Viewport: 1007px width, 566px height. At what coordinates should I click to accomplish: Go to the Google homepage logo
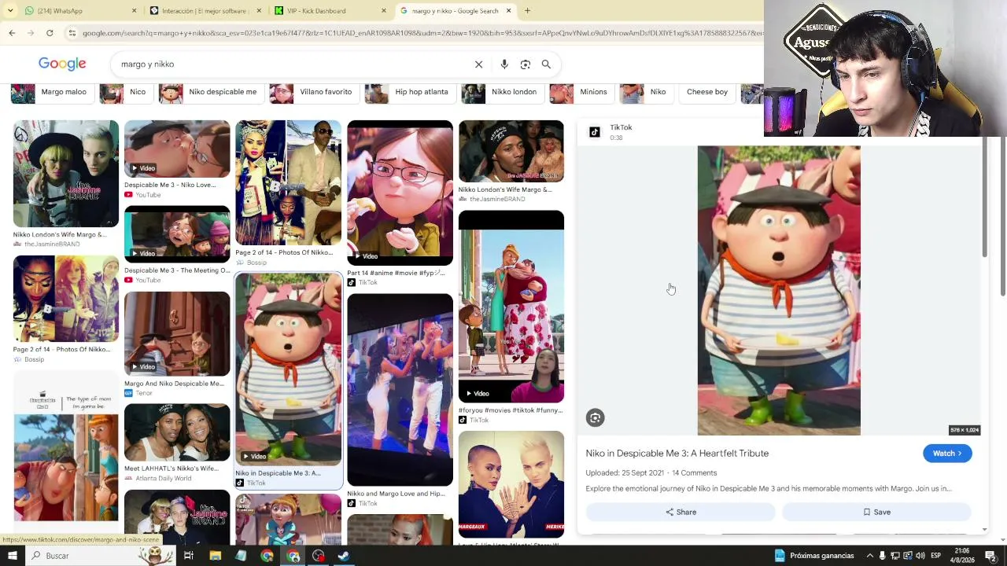[62, 64]
